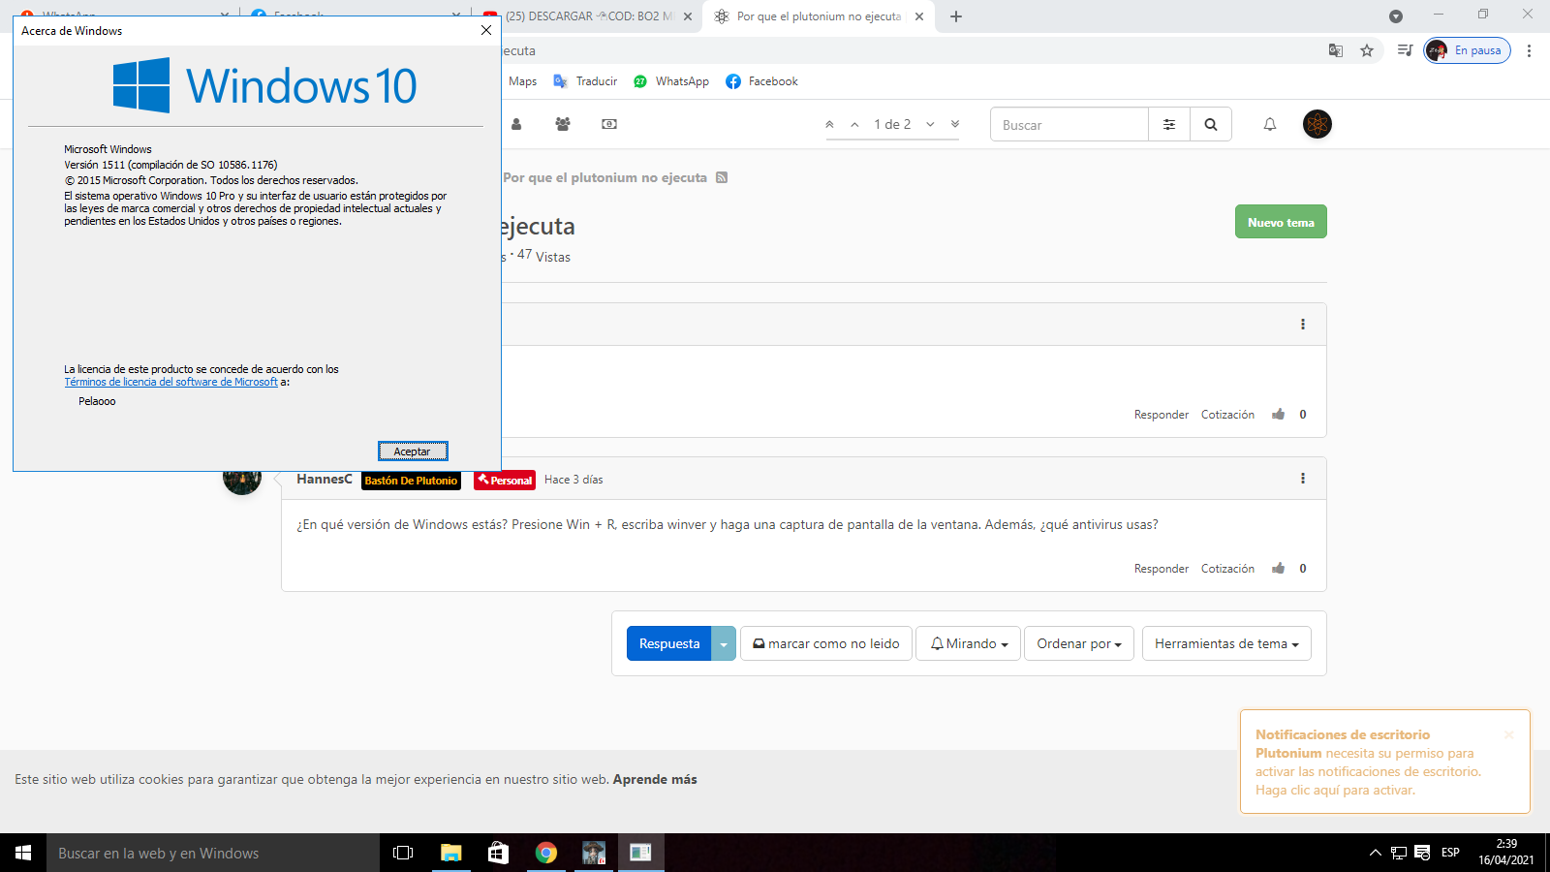The height and width of the screenshot is (872, 1550).
Task: Show hidden system tray icons
Action: click(1375, 853)
